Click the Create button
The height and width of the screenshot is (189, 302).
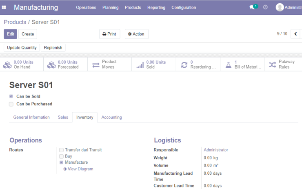pyautogui.click(x=28, y=34)
